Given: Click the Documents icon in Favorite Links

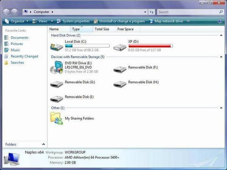Looking at the screenshot, I should [x=6, y=37].
